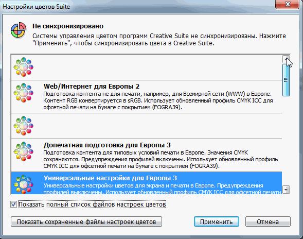Viewport: 303px width, 239px height.
Task: Click the color wheel icon next to Допечатная подготовка для Европы 3
Action: coord(23,151)
